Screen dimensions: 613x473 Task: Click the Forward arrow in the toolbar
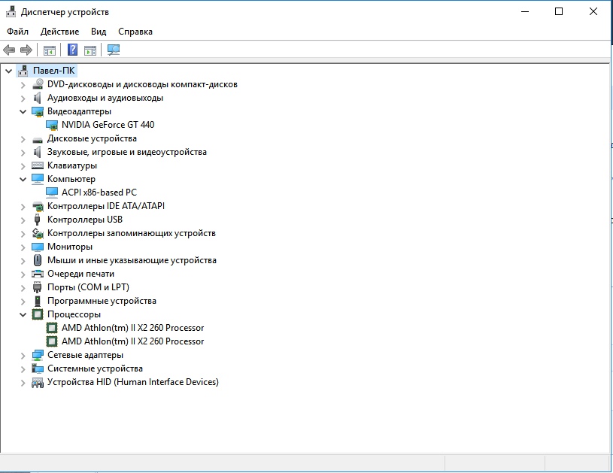[x=26, y=50]
